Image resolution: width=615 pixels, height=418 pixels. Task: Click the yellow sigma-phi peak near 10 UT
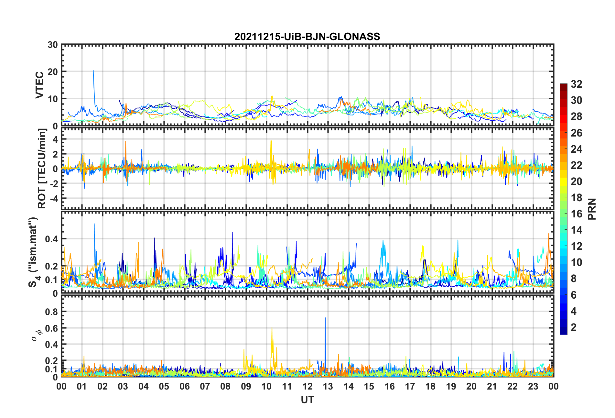(x=272, y=346)
